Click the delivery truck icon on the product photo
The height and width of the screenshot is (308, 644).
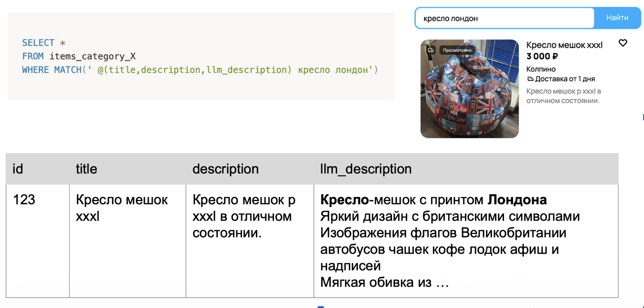coord(430,50)
